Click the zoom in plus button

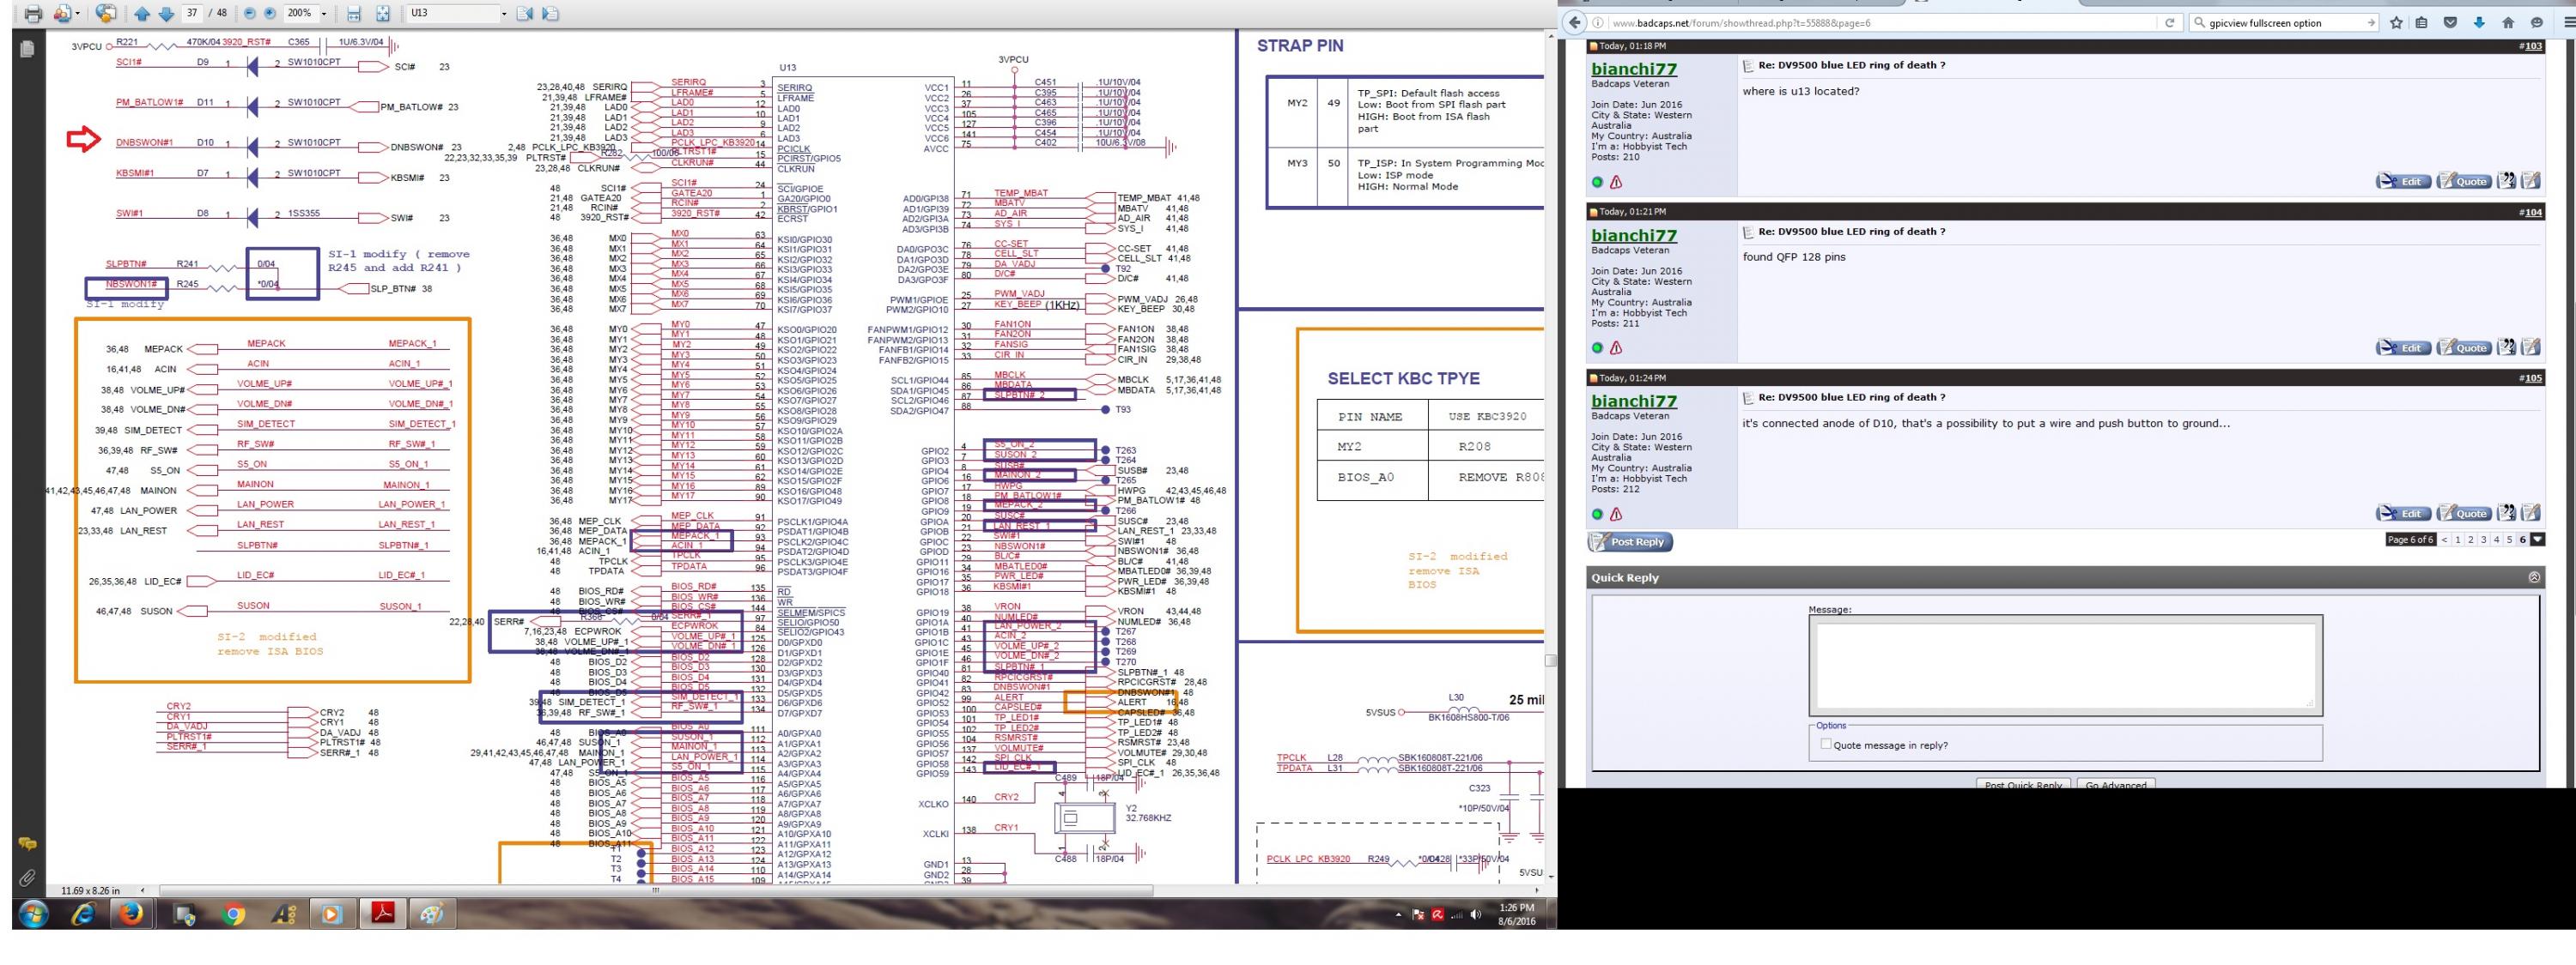[270, 14]
